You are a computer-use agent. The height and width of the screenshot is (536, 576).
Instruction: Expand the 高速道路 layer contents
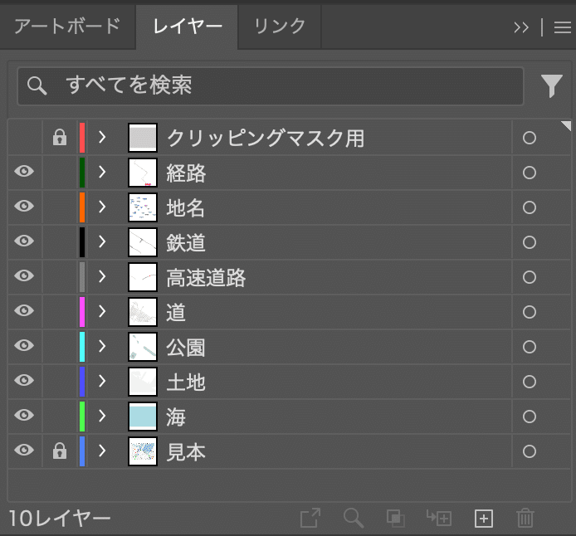click(102, 276)
